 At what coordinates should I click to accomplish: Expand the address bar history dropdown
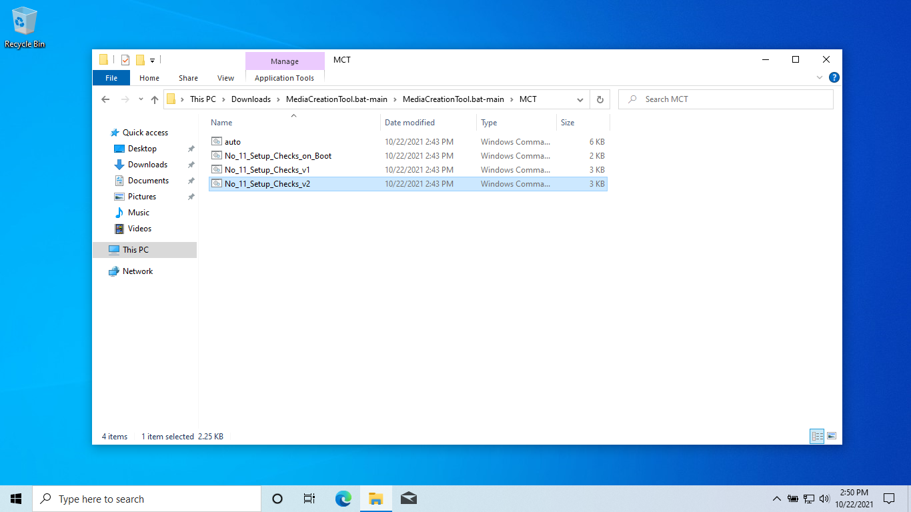tap(580, 99)
